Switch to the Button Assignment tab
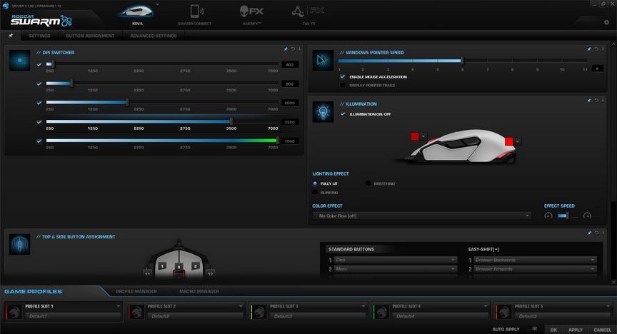The height and width of the screenshot is (334, 617). coord(90,36)
